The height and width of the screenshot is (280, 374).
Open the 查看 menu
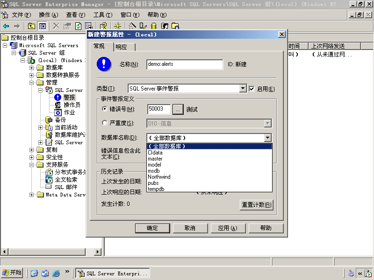point(76,15)
